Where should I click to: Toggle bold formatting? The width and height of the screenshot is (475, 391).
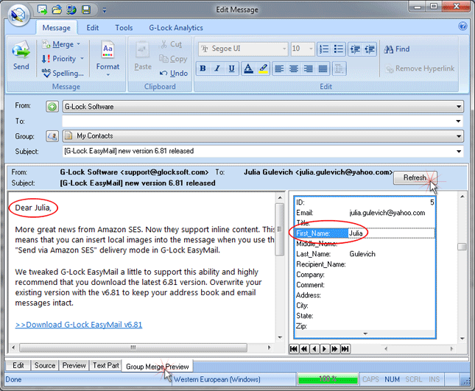click(203, 68)
